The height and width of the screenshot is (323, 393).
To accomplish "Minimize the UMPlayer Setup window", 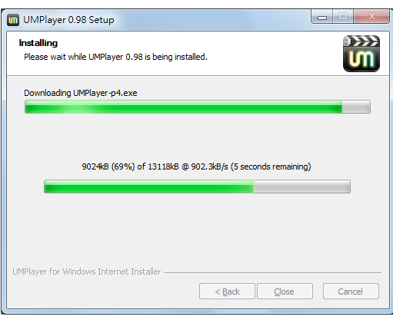I will pyautogui.click(x=322, y=17).
